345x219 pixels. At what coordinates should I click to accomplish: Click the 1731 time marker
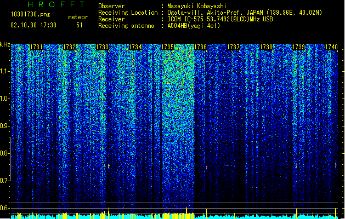36,47
